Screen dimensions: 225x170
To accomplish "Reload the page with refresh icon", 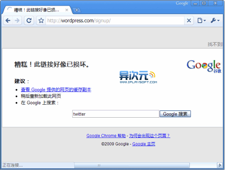I will pyautogui.click(x=29, y=21).
